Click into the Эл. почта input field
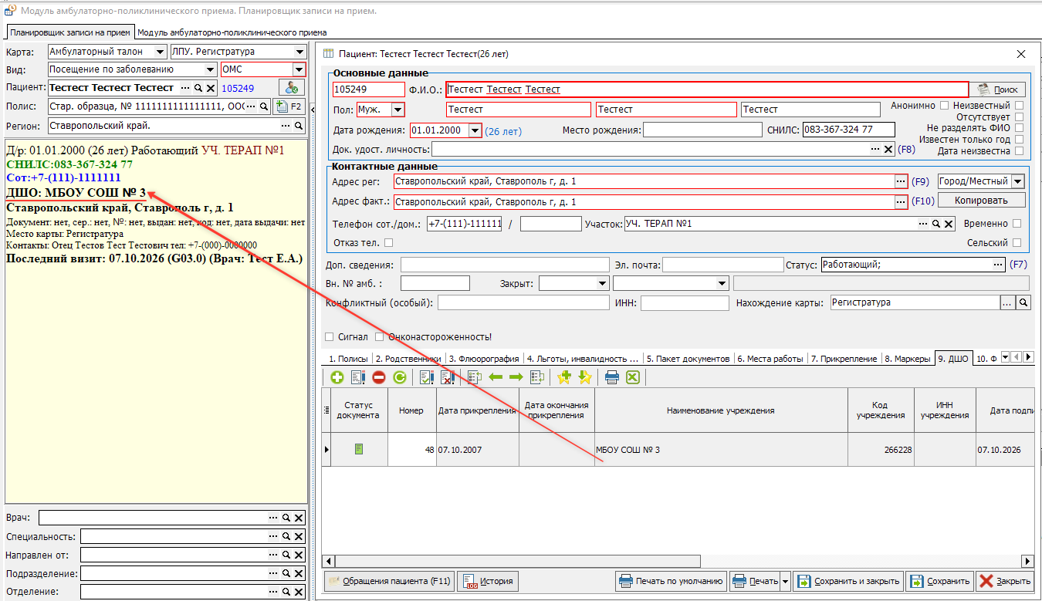This screenshot has width=1042, height=601. [723, 265]
